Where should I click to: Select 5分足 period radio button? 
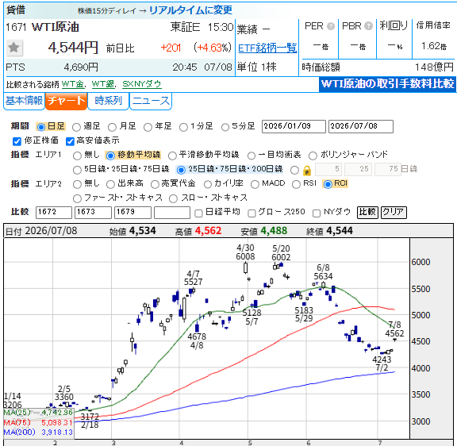tap(225, 127)
